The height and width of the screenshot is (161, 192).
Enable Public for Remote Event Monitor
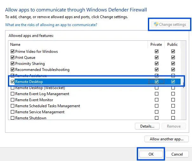173,100
